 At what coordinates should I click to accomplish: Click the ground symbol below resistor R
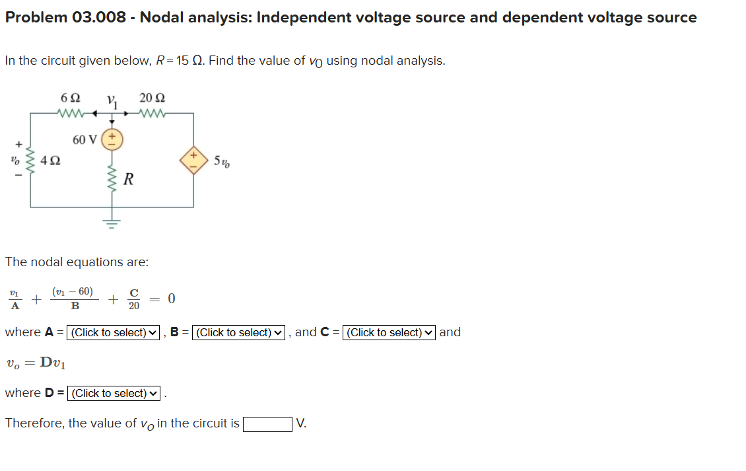[112, 223]
